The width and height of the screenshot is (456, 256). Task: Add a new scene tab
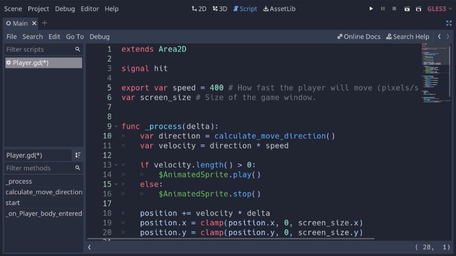44,23
